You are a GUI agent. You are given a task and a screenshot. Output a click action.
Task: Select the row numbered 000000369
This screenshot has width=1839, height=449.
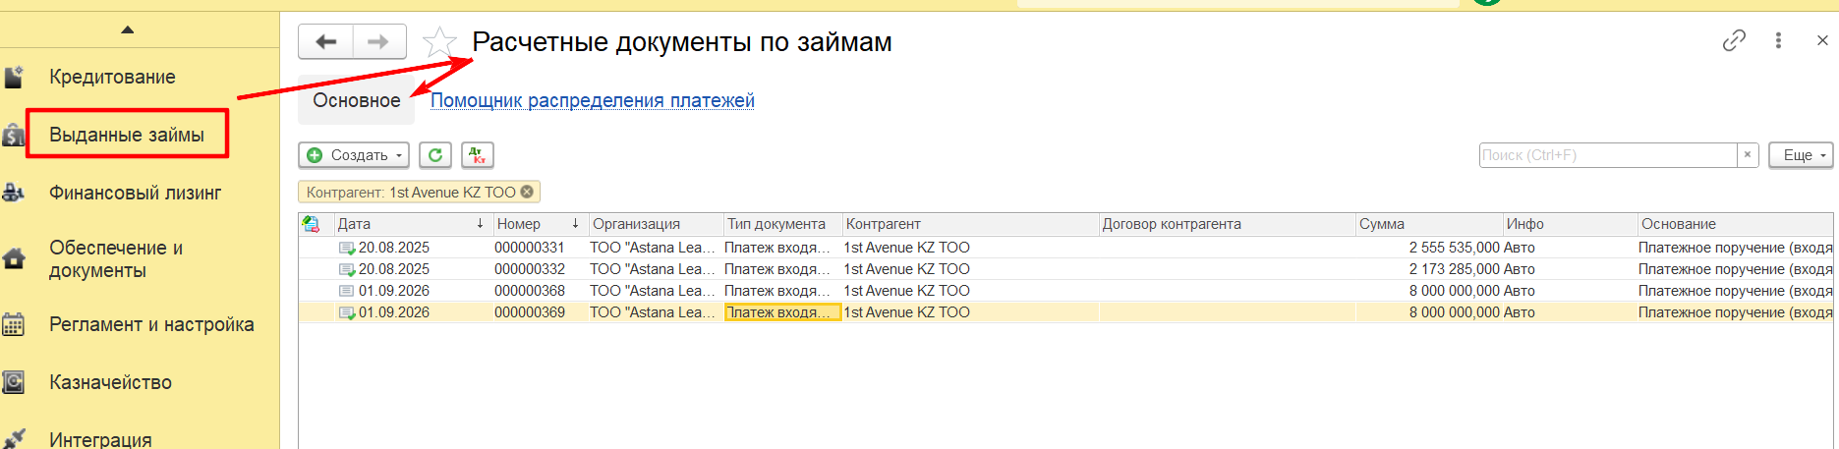point(1065,312)
